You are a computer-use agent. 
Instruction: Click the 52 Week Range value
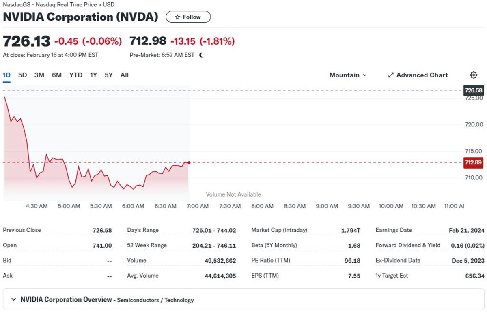(x=214, y=245)
